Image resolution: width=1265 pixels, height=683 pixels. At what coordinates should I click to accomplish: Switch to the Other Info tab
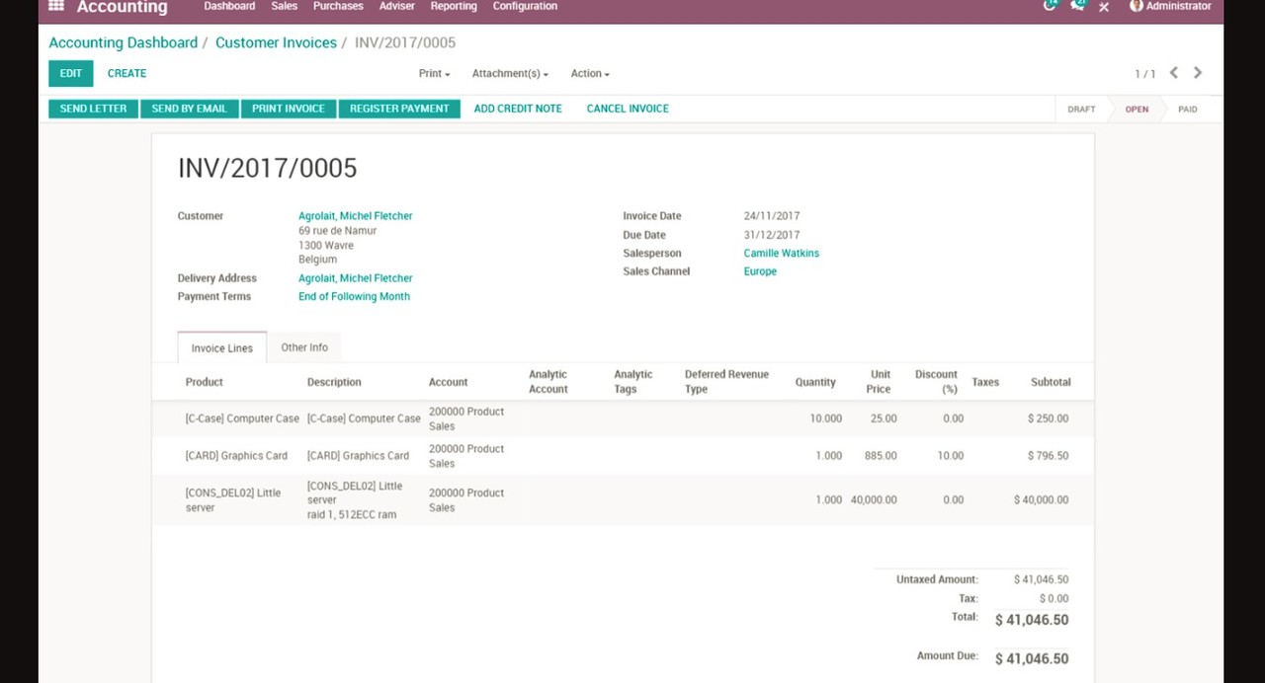coord(304,347)
